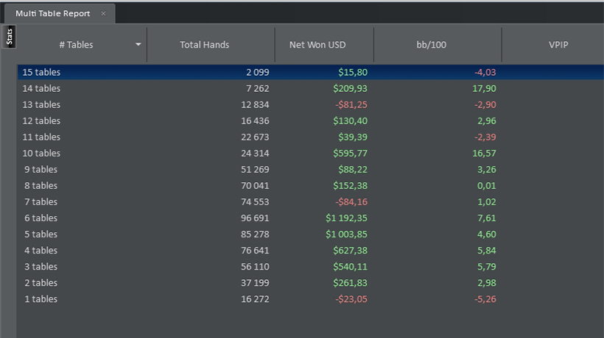Select the 15 tables row
This screenshot has width=604, height=338.
311,72
